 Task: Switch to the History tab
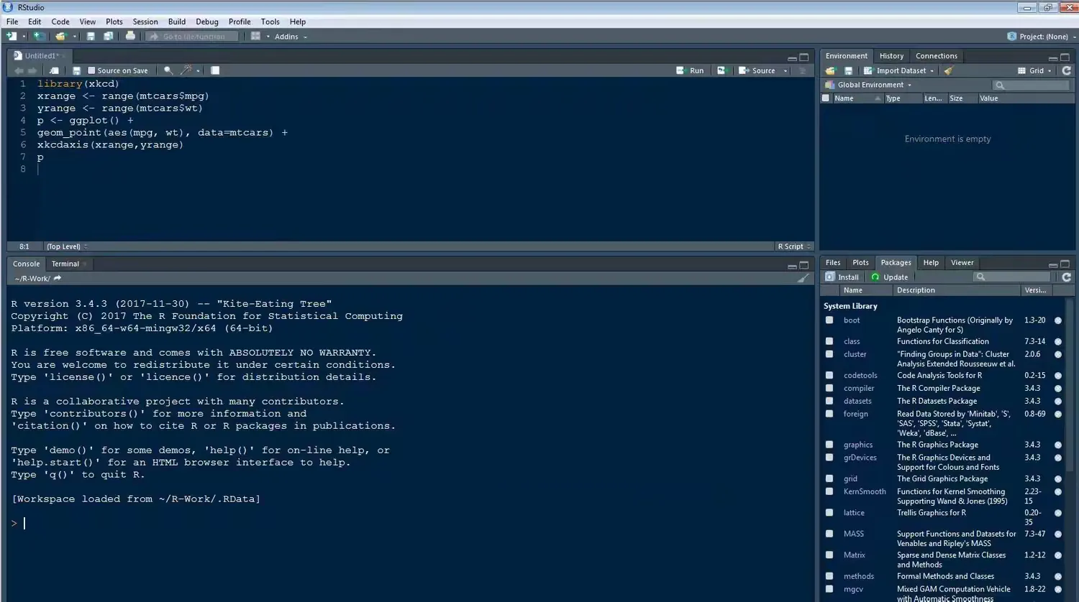pos(891,56)
